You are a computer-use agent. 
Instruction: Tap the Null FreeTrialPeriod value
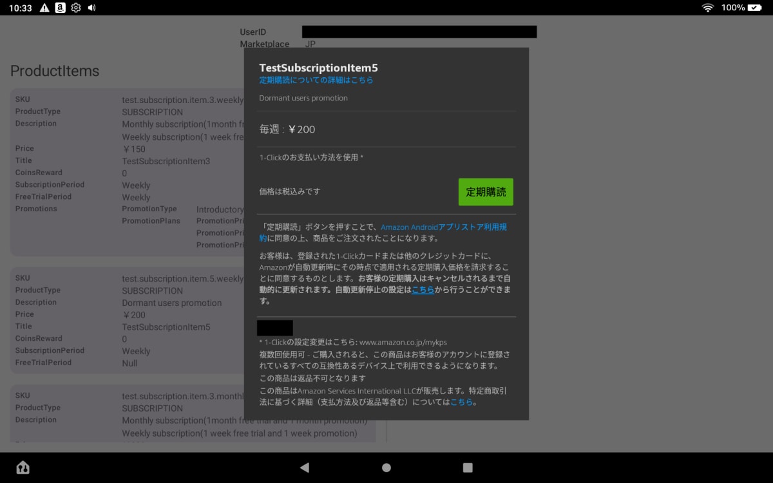(130, 363)
